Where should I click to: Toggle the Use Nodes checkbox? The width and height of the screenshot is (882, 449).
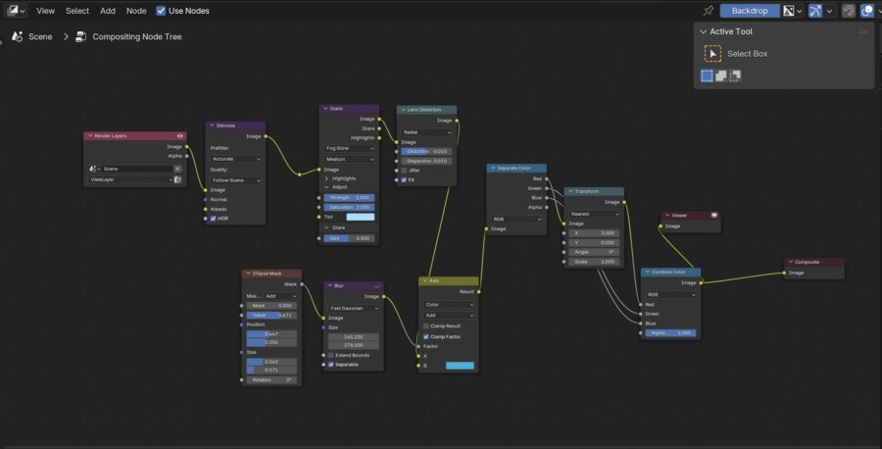click(161, 11)
